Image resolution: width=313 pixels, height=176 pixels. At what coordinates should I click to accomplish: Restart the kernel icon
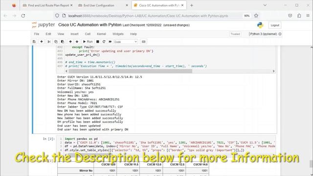pos(104,42)
